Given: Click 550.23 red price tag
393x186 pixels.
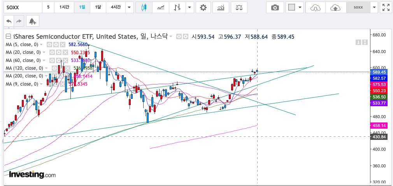Looking at the screenshot, I should 379,91.
